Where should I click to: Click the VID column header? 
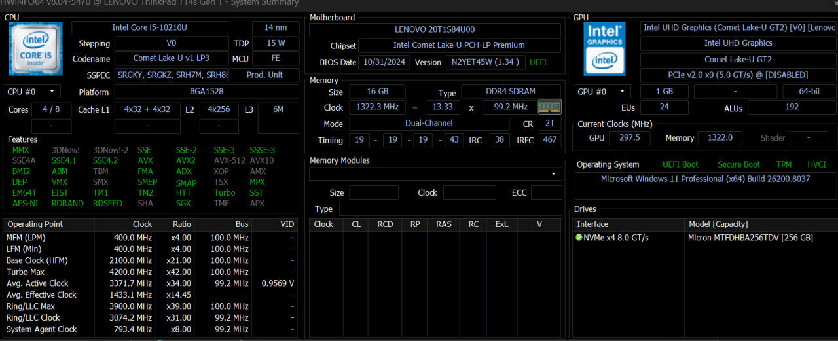pos(276,224)
